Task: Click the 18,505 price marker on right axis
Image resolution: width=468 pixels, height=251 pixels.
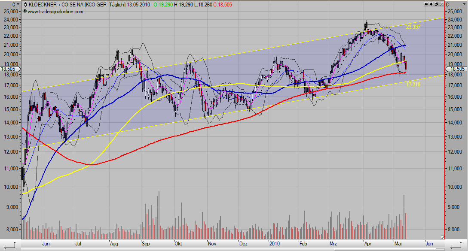Action: coord(457,69)
